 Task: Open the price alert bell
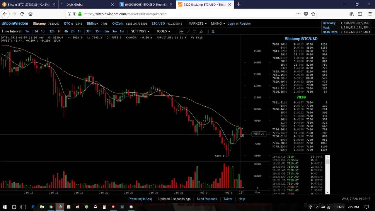(213, 31)
